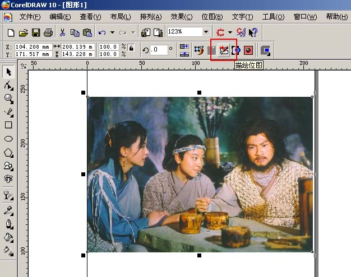Open the zoom level 123% dropdown
This screenshot has width=351, height=277.
click(206, 32)
